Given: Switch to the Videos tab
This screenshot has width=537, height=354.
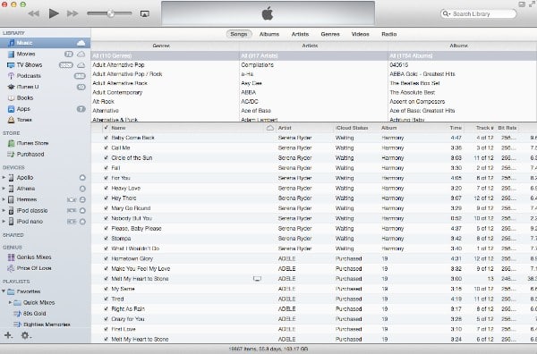Looking at the screenshot, I should [361, 34].
